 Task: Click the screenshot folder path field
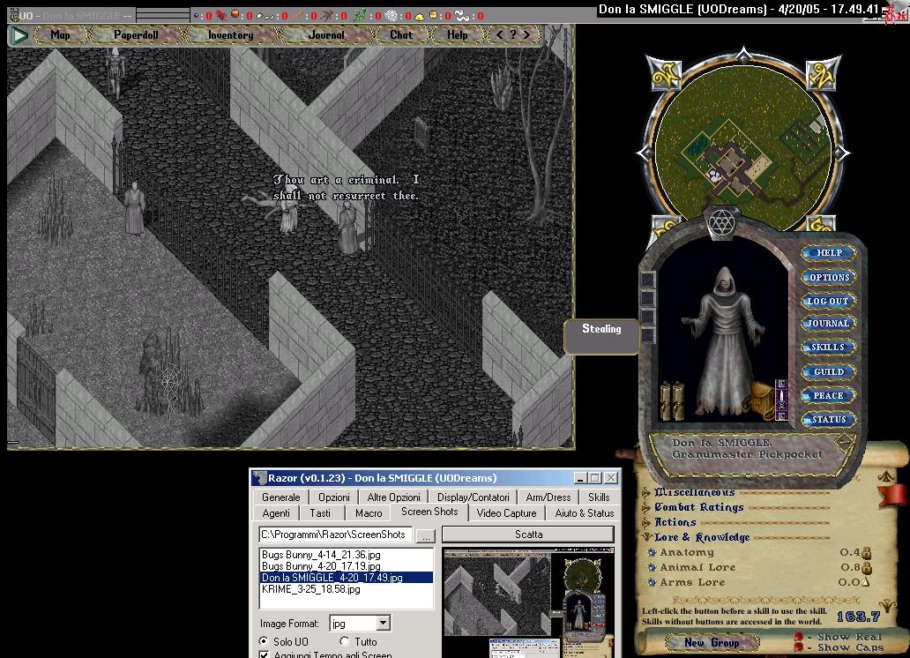tap(335, 535)
